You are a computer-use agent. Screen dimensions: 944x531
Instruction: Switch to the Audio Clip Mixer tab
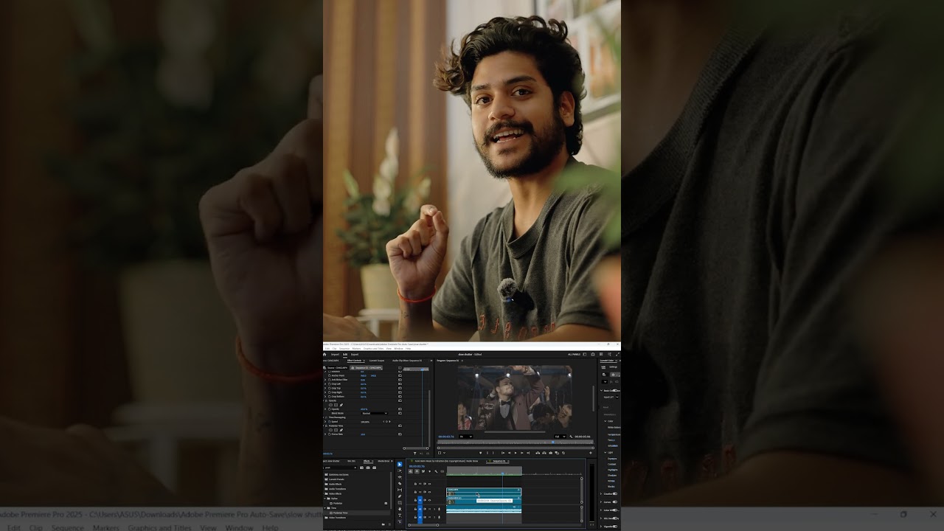click(x=407, y=361)
